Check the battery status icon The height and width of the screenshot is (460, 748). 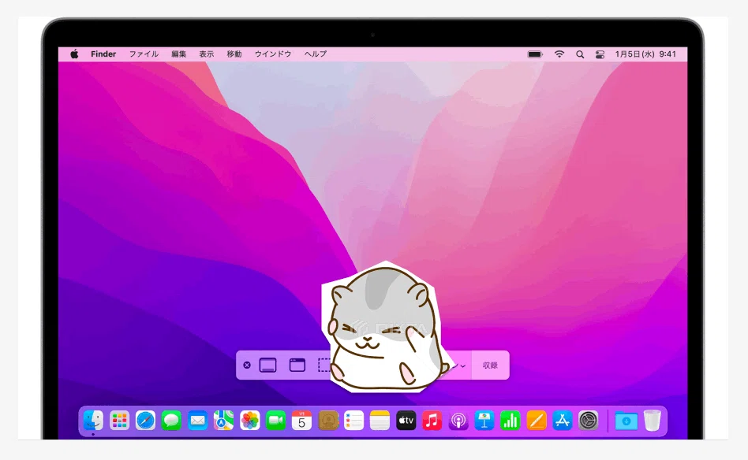pos(535,54)
